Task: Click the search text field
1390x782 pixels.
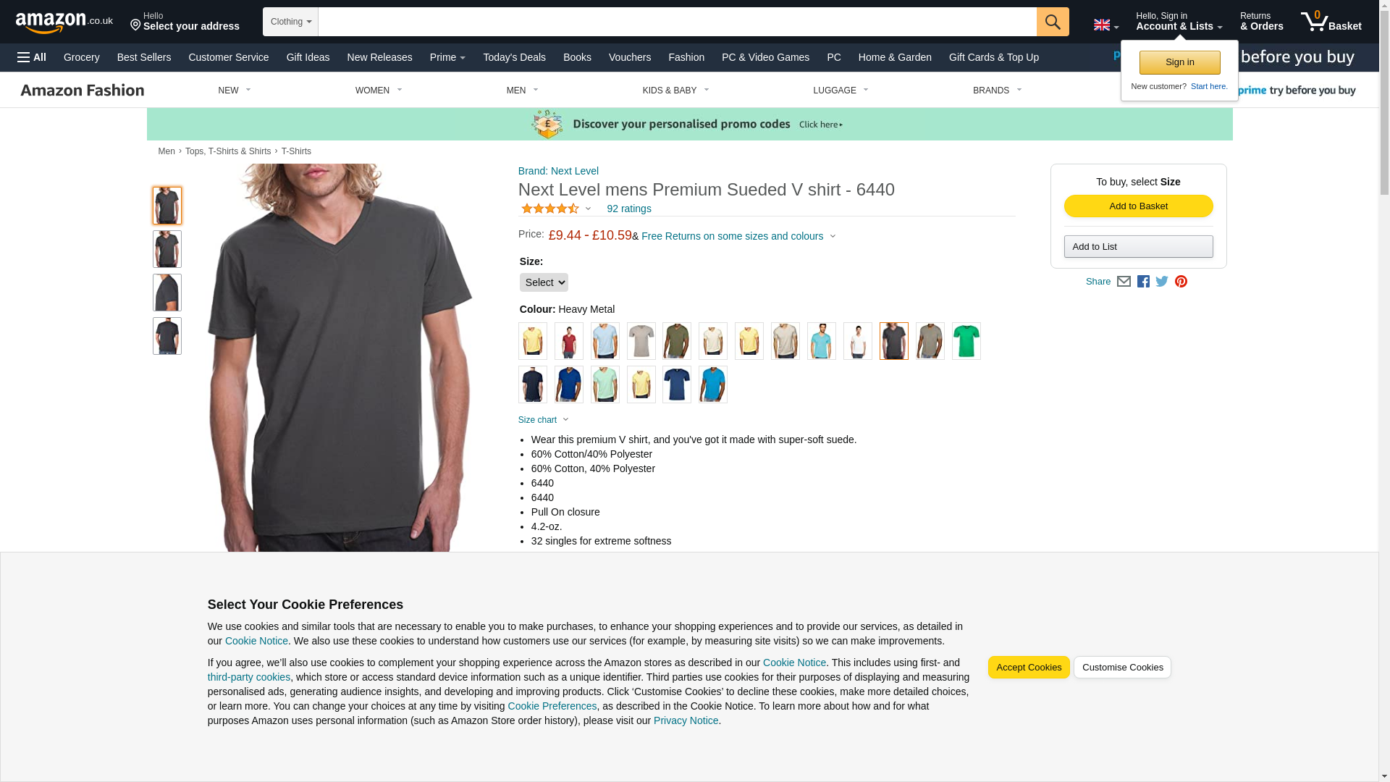Action: click(678, 22)
